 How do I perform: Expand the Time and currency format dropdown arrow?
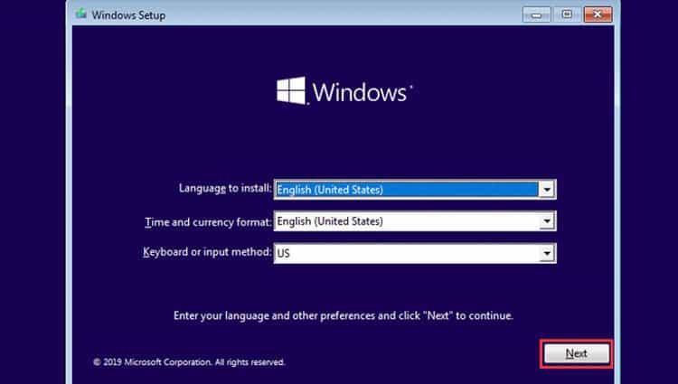tap(547, 221)
